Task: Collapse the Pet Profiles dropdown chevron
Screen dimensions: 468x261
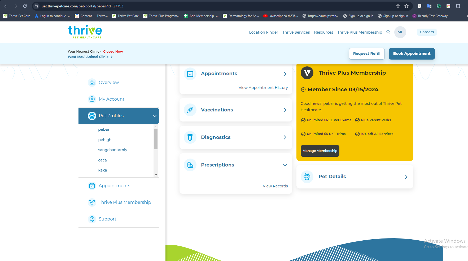Action: pos(155,116)
